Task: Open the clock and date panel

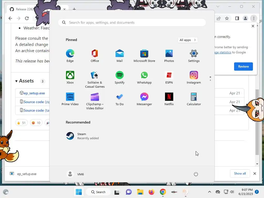Action: tap(246, 192)
